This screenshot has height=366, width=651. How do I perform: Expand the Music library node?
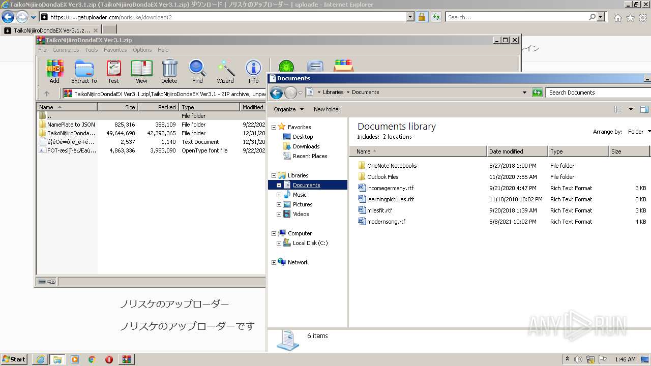coord(279,195)
